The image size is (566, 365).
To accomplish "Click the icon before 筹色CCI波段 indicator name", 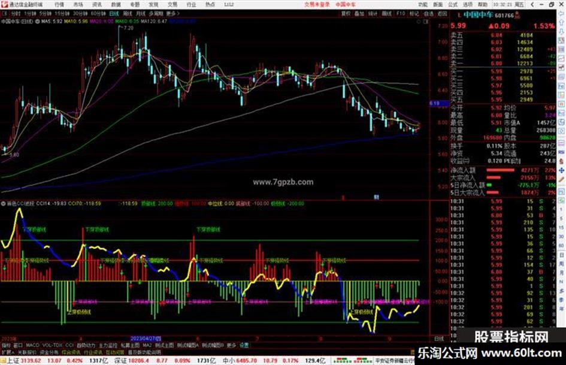I will click(3, 204).
